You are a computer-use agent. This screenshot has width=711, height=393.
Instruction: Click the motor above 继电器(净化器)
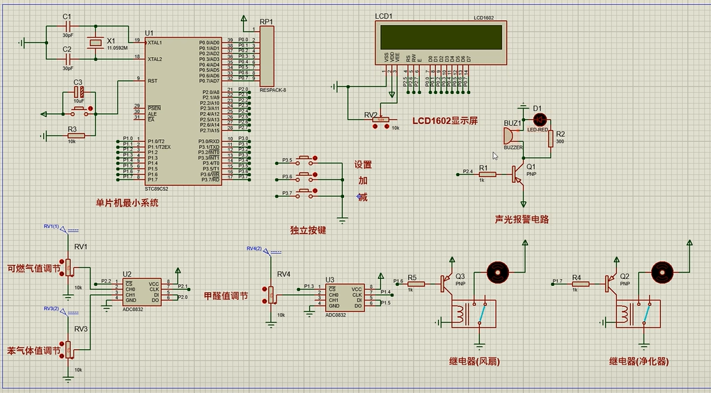coord(660,272)
